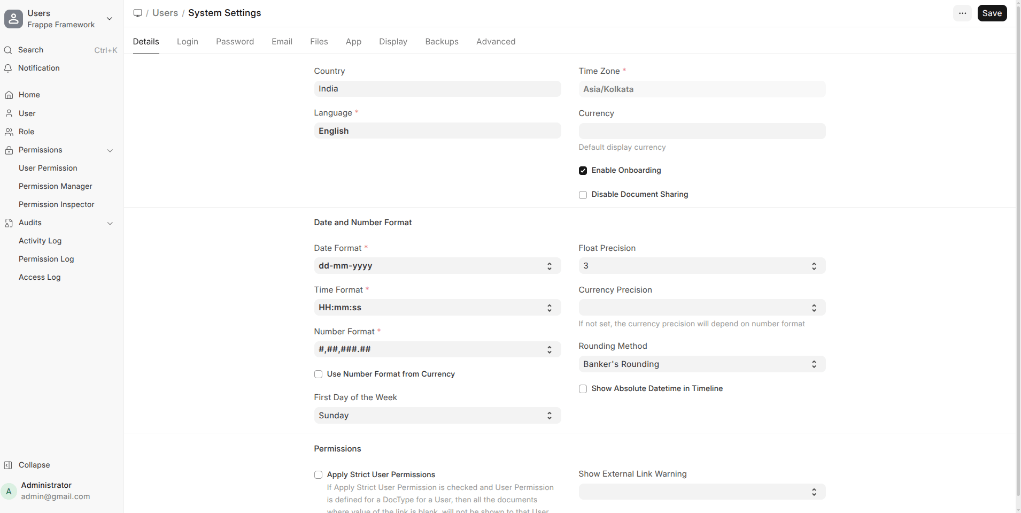This screenshot has width=1021, height=513.
Task: Click the Administrator avatar icon
Action: point(9,491)
